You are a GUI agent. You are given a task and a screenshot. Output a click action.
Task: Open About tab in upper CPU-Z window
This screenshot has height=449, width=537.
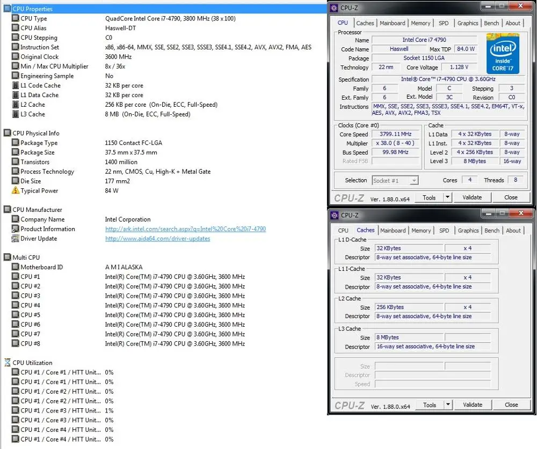click(x=513, y=23)
